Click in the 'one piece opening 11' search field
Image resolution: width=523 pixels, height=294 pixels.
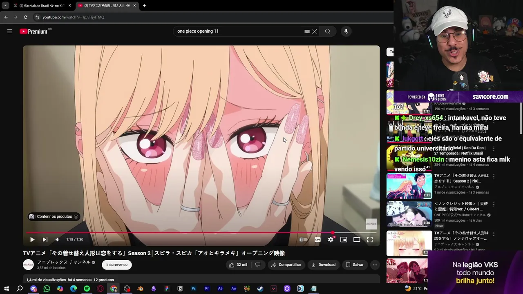click(239, 31)
